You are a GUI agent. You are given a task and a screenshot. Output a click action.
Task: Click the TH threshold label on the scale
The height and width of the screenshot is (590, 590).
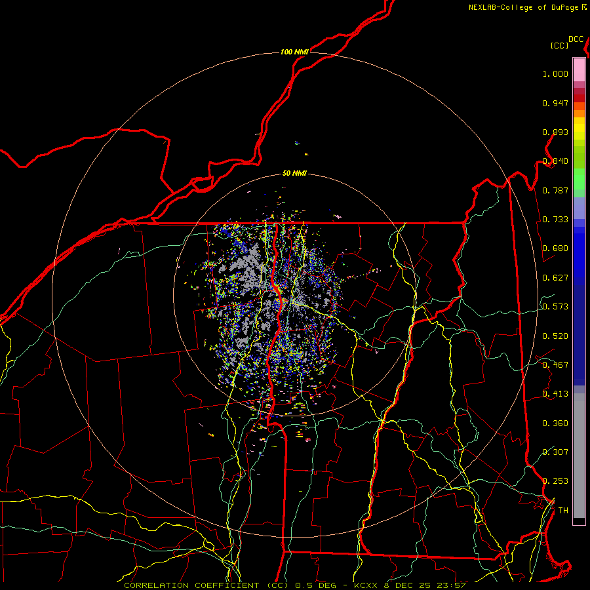[x=563, y=511]
